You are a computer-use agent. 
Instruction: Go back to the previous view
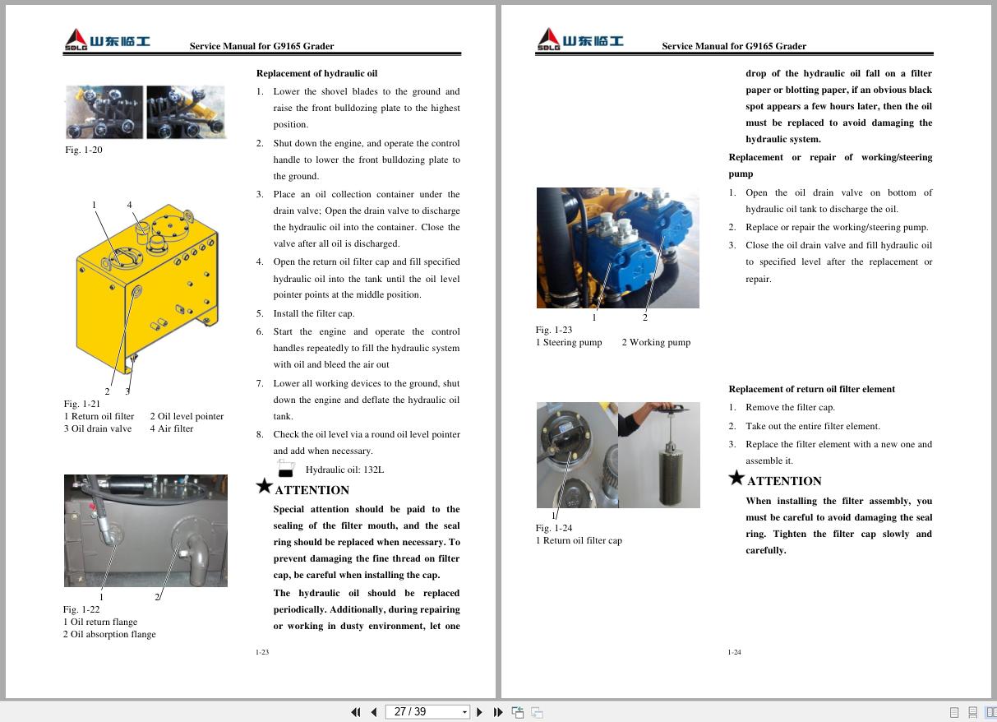pos(518,712)
